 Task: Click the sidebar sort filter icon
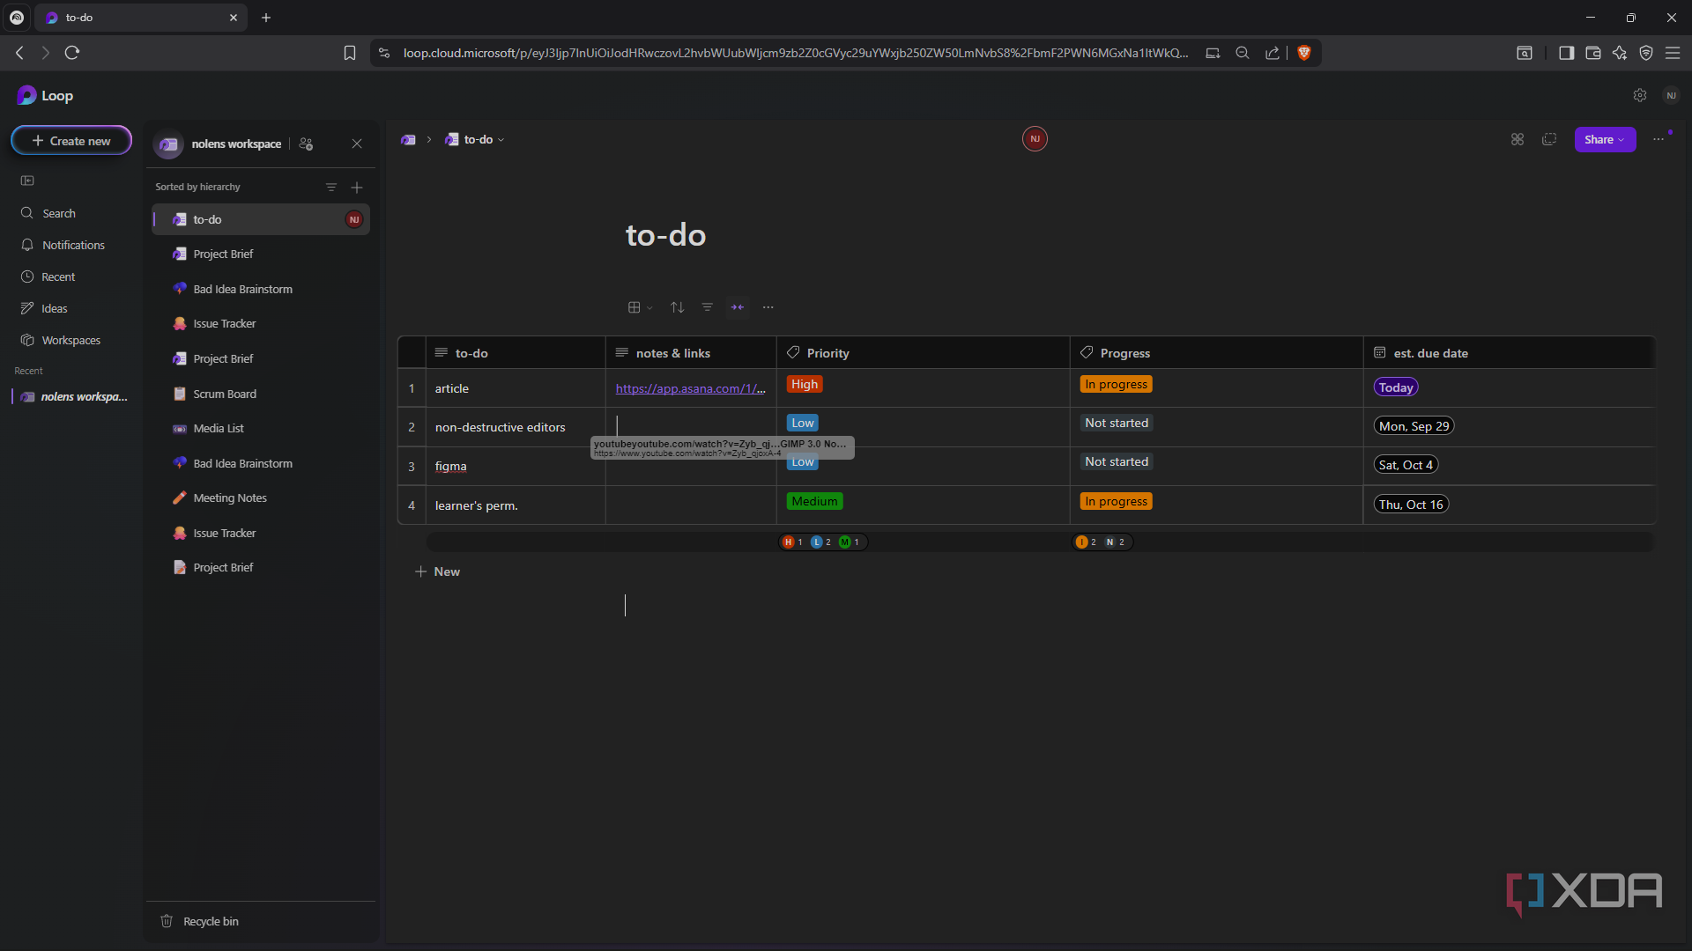(331, 187)
